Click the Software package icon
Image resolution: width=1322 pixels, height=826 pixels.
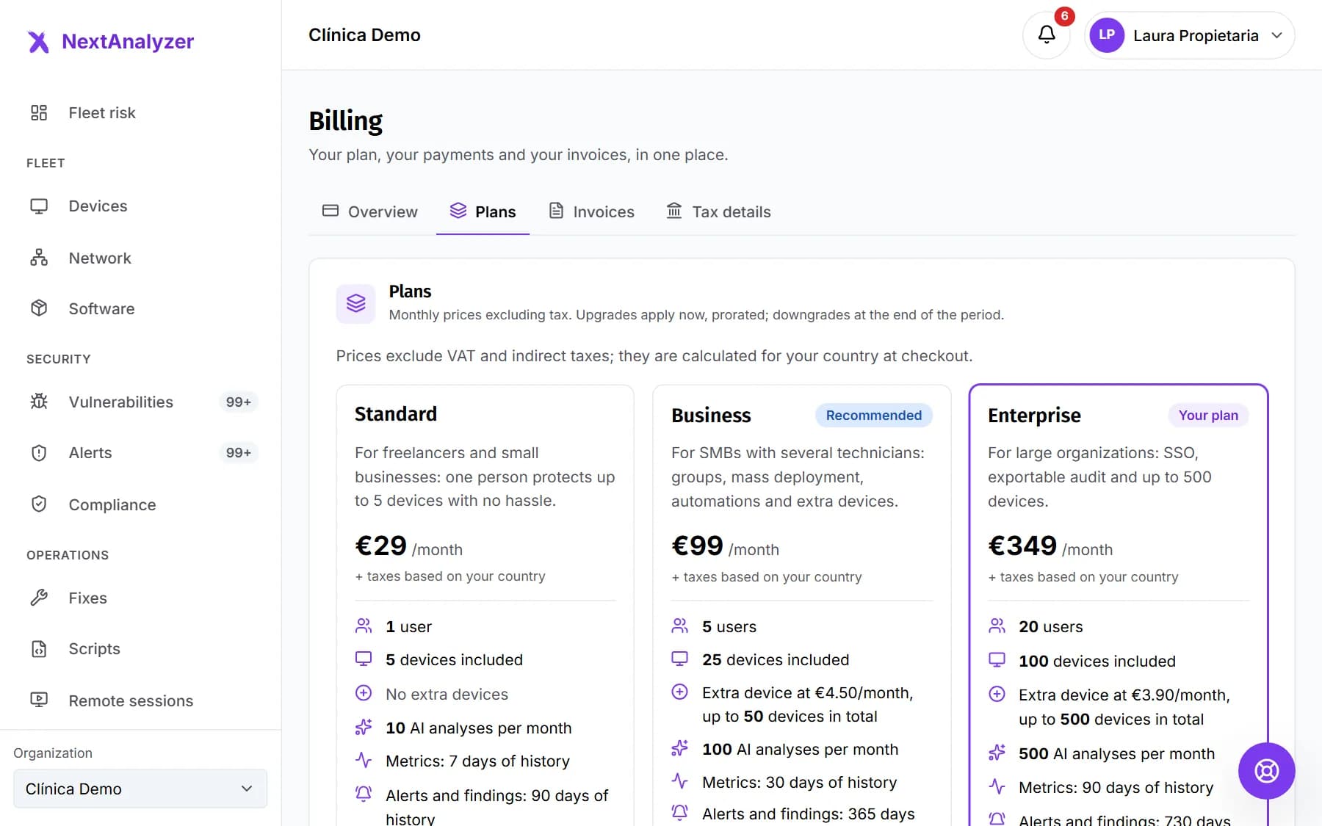pyautogui.click(x=39, y=308)
